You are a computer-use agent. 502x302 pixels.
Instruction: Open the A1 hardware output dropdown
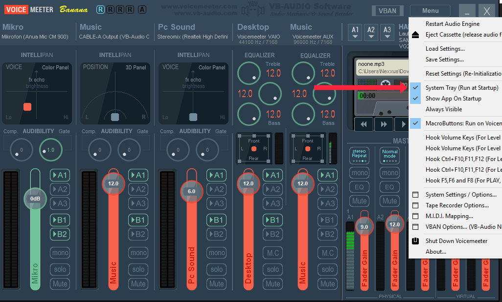coord(355,32)
